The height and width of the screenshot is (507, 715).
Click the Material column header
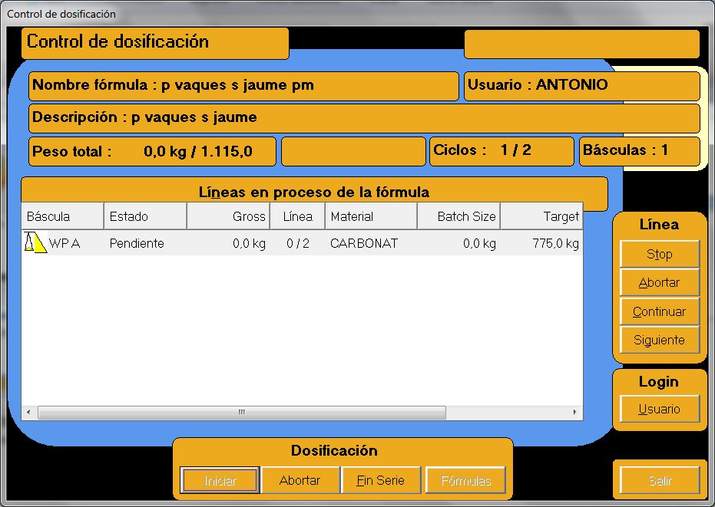(x=371, y=216)
